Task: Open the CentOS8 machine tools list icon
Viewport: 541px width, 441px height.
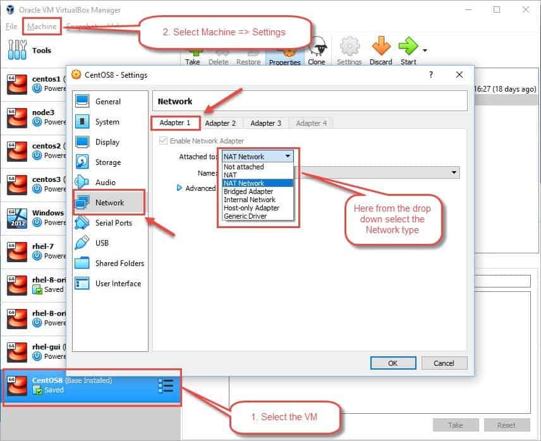Action: coord(166,386)
